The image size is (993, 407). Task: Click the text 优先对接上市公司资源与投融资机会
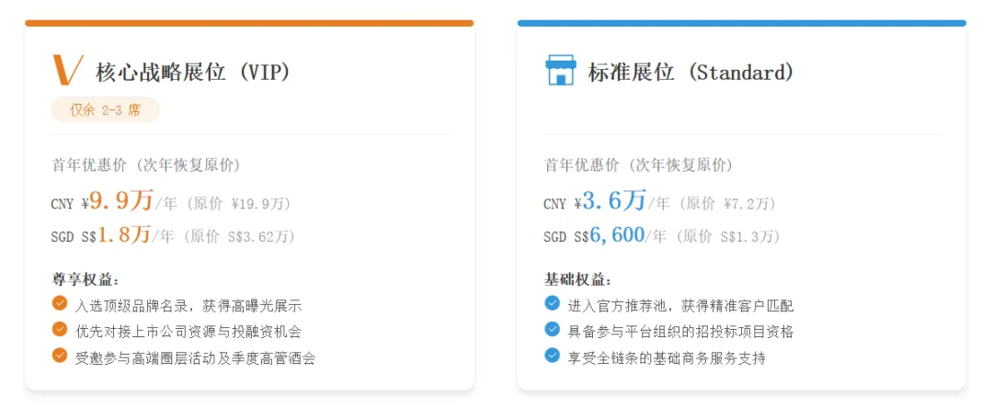tap(188, 332)
